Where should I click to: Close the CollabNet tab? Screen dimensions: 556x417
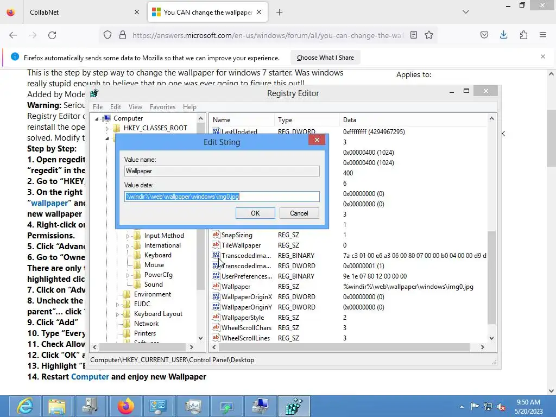(137, 12)
